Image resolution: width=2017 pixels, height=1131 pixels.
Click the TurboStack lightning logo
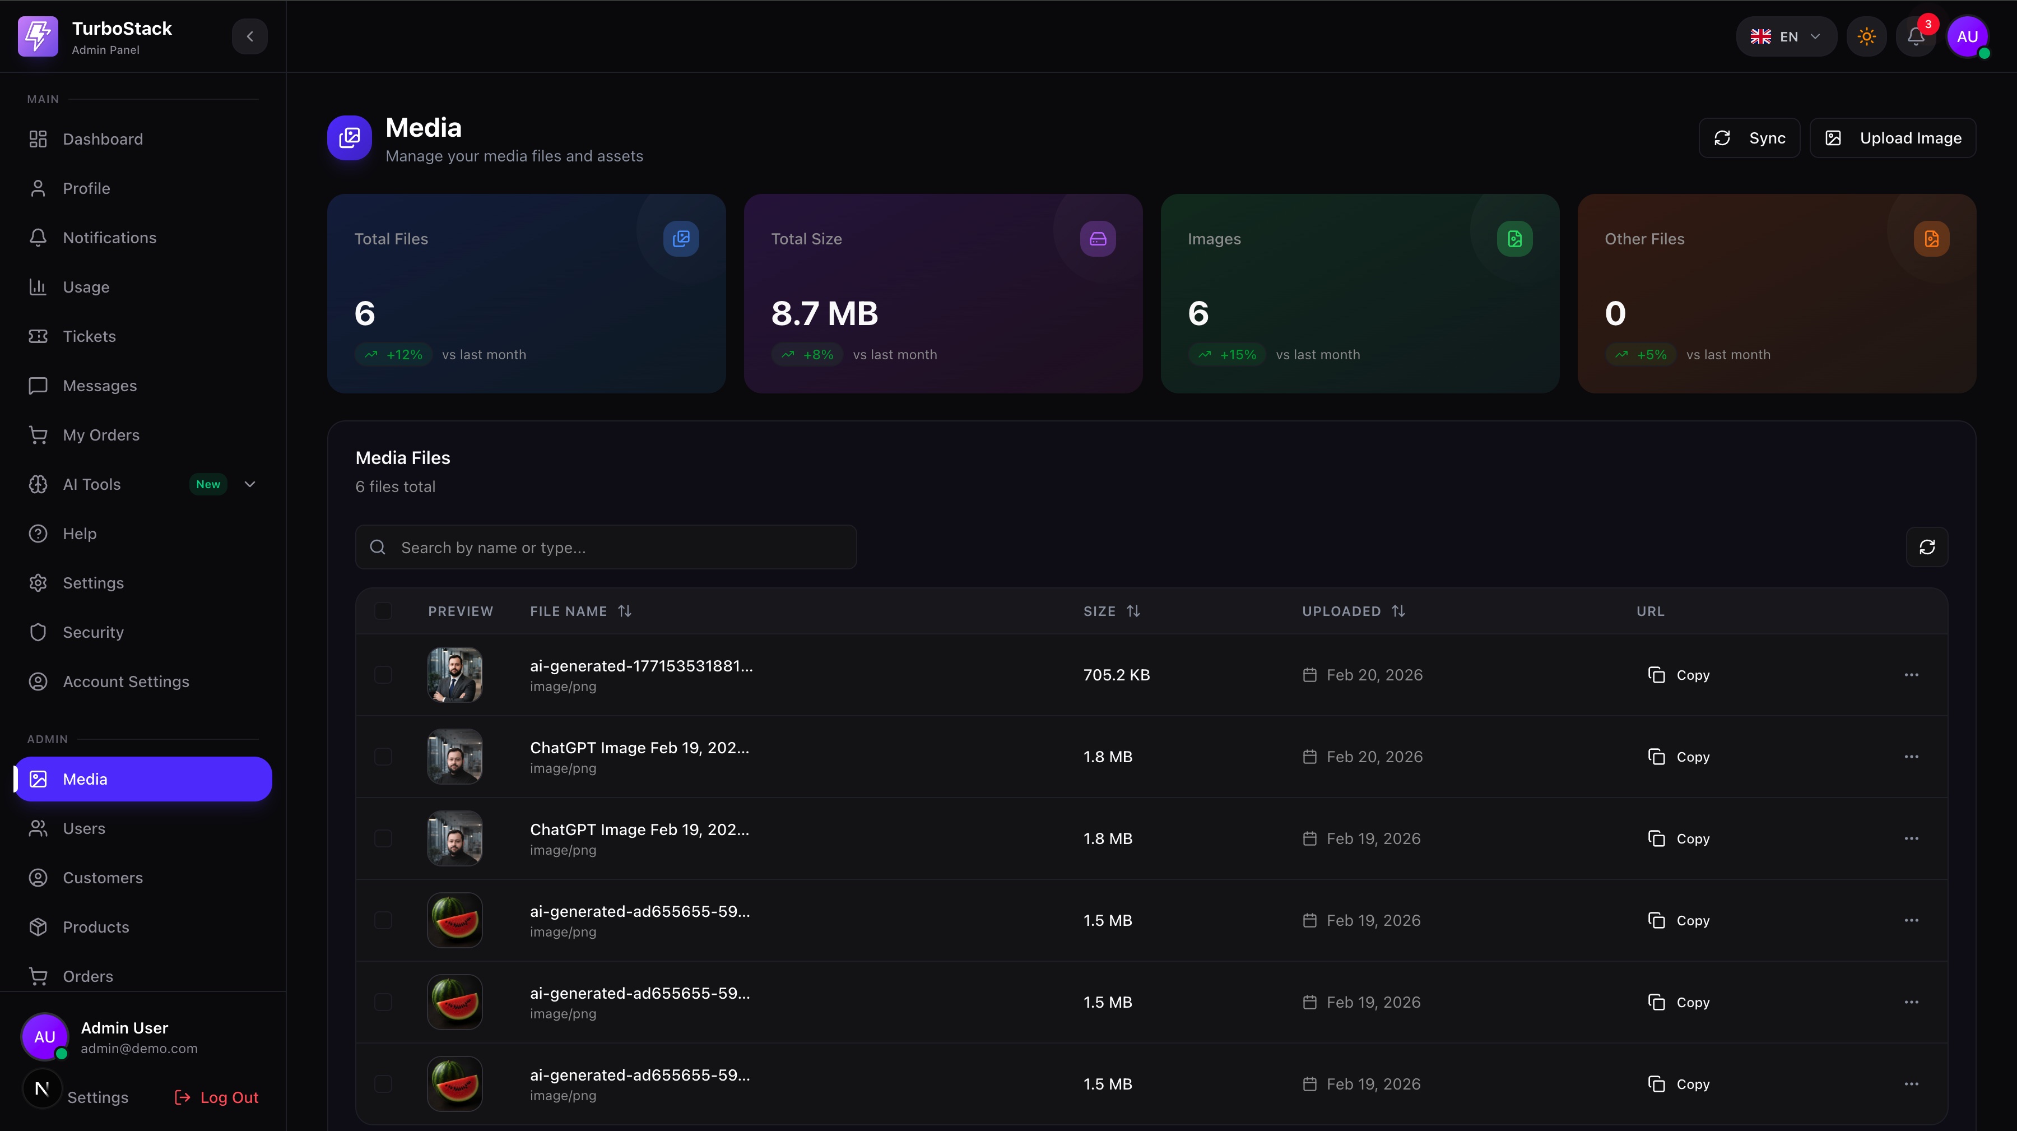click(x=38, y=36)
